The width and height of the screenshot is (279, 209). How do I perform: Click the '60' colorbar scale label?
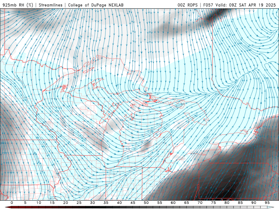click(173, 203)
